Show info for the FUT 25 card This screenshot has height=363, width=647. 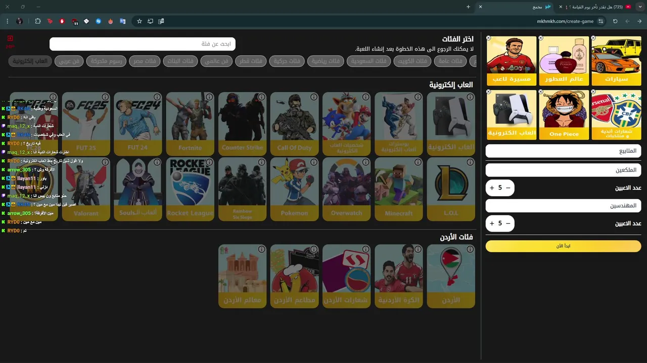105,97
